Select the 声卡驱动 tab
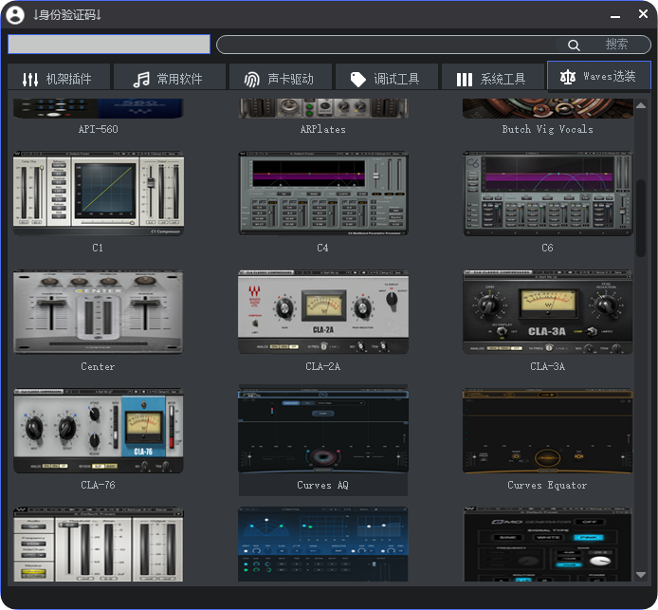Screen dimensions: 658x610 (x=281, y=77)
